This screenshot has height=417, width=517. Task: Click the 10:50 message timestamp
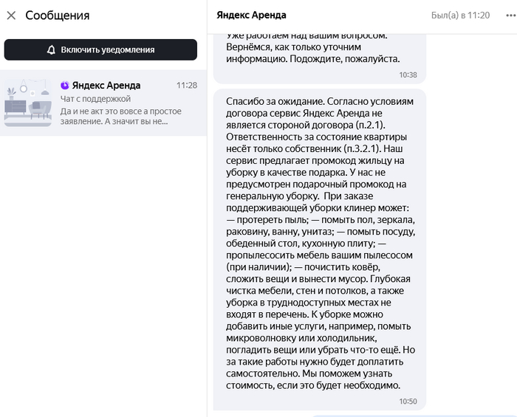(x=408, y=402)
